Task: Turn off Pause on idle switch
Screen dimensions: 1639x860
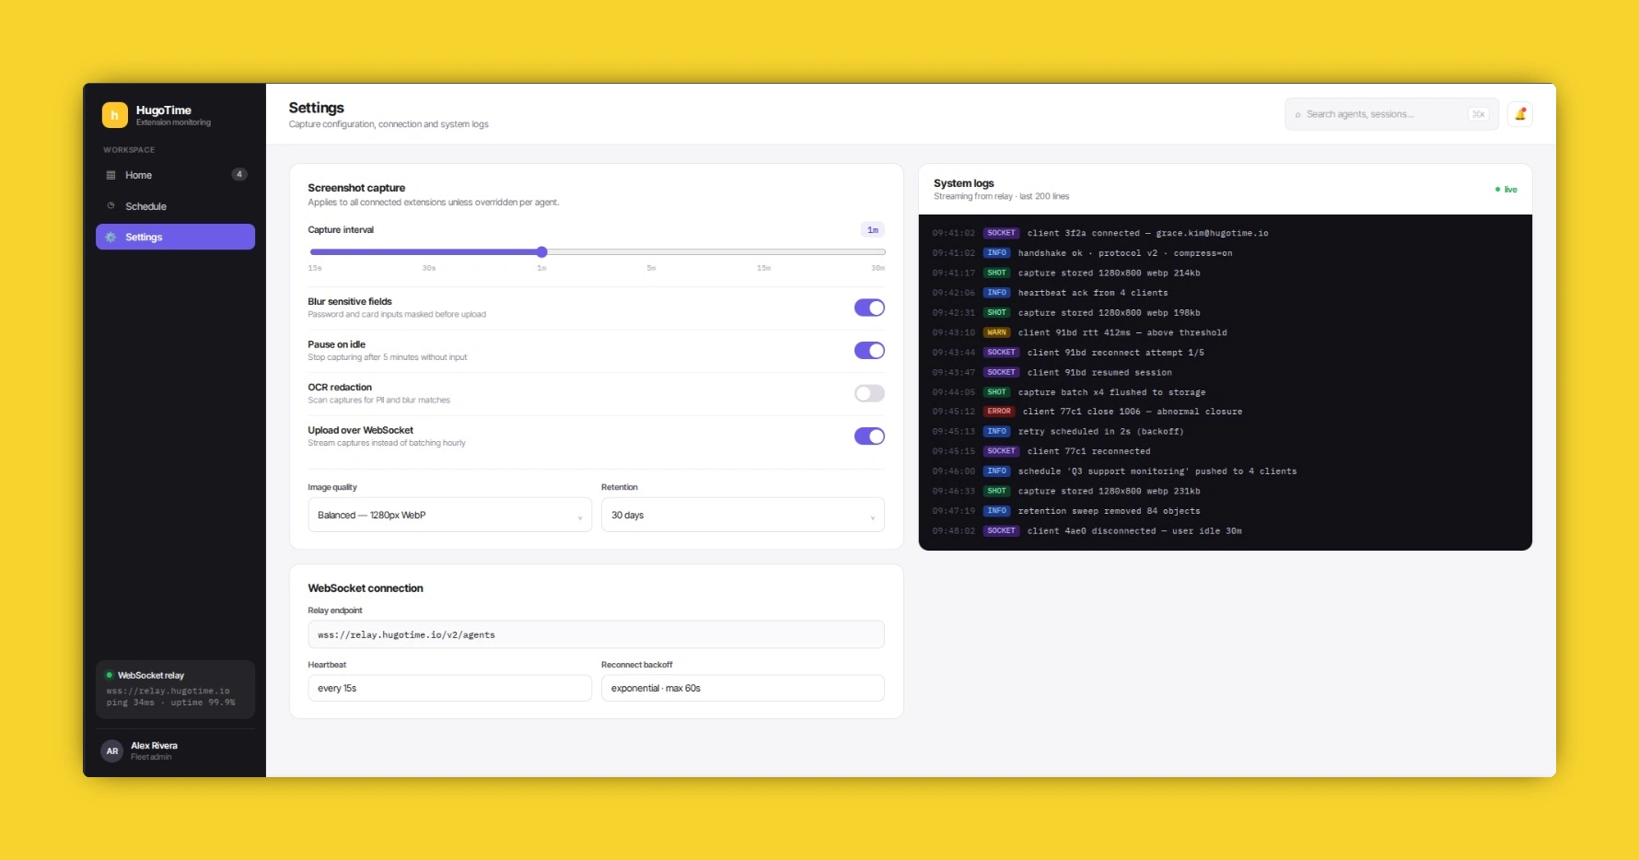Action: tap(869, 351)
